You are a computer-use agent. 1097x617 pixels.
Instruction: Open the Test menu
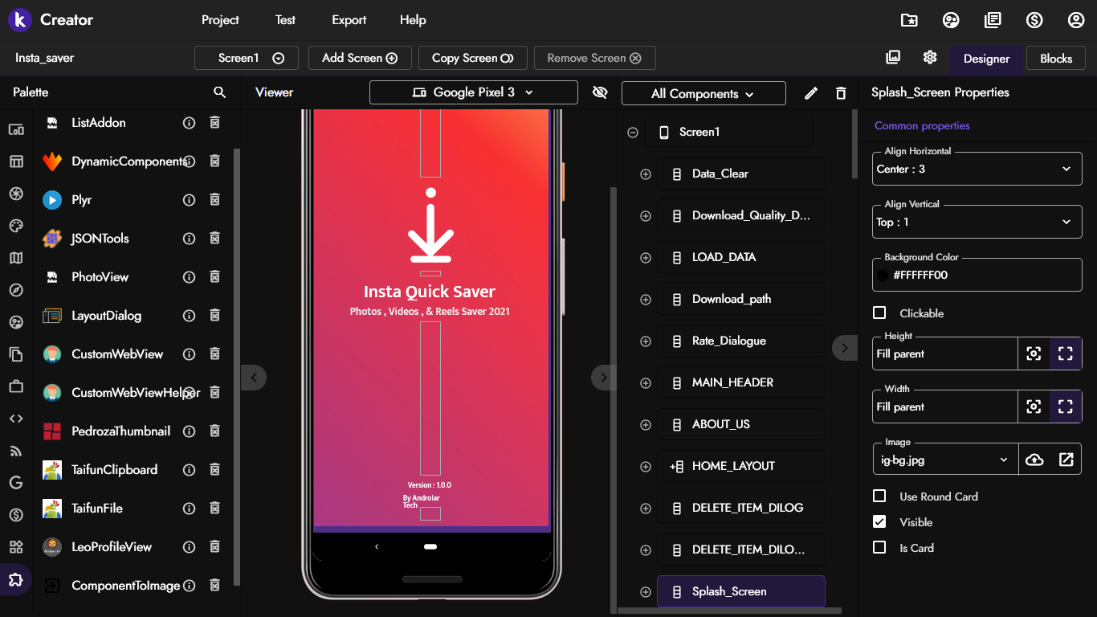pos(285,20)
